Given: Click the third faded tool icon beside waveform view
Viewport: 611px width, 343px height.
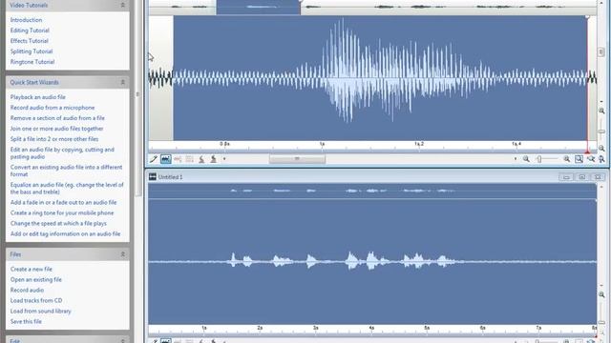Looking at the screenshot, I should coord(178,159).
